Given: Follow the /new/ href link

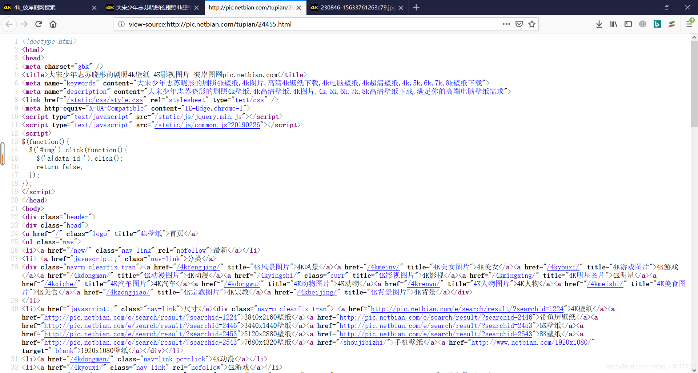Looking at the screenshot, I should click(x=79, y=250).
